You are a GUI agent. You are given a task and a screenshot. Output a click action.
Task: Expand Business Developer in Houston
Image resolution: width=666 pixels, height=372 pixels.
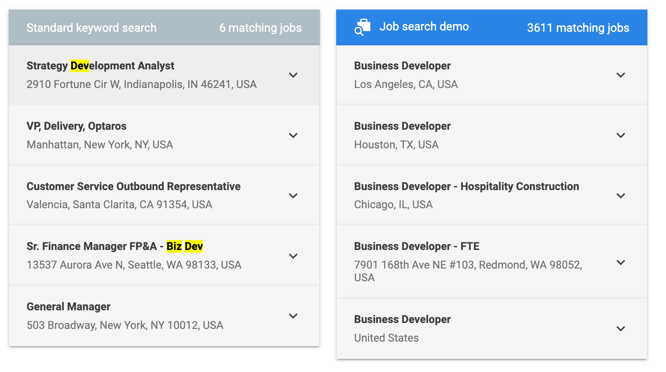tap(621, 136)
